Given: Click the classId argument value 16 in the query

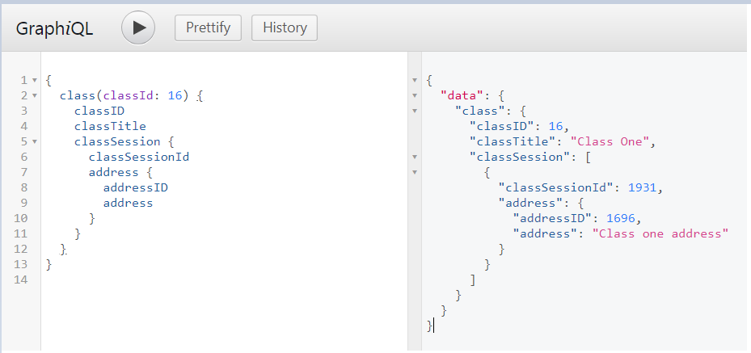Looking at the screenshot, I should point(175,95).
